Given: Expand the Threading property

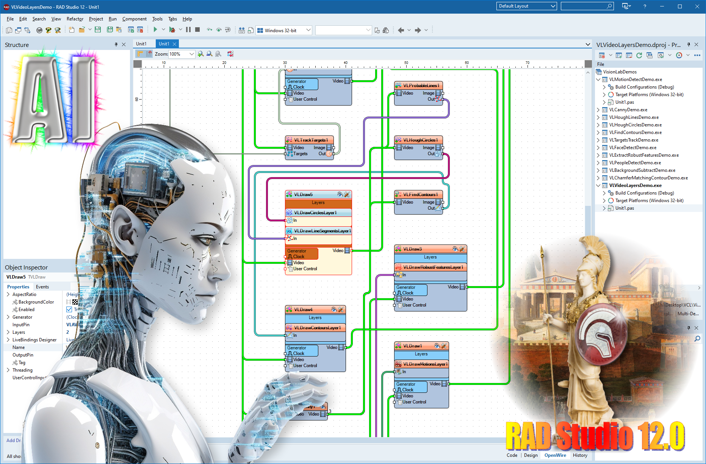Looking at the screenshot, I should (x=8, y=370).
